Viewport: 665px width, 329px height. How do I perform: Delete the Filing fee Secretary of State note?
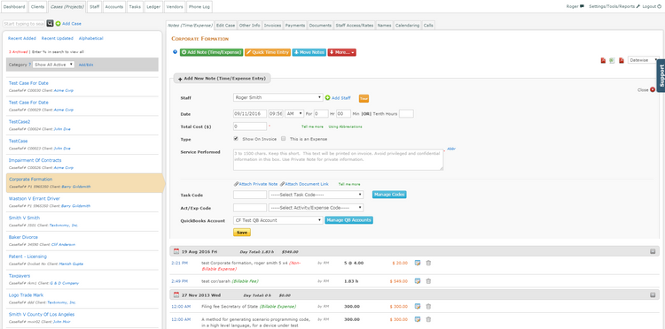pos(428,306)
